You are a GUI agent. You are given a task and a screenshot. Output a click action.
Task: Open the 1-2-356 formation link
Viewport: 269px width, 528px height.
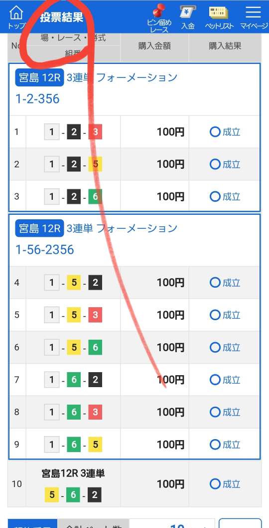tap(37, 99)
